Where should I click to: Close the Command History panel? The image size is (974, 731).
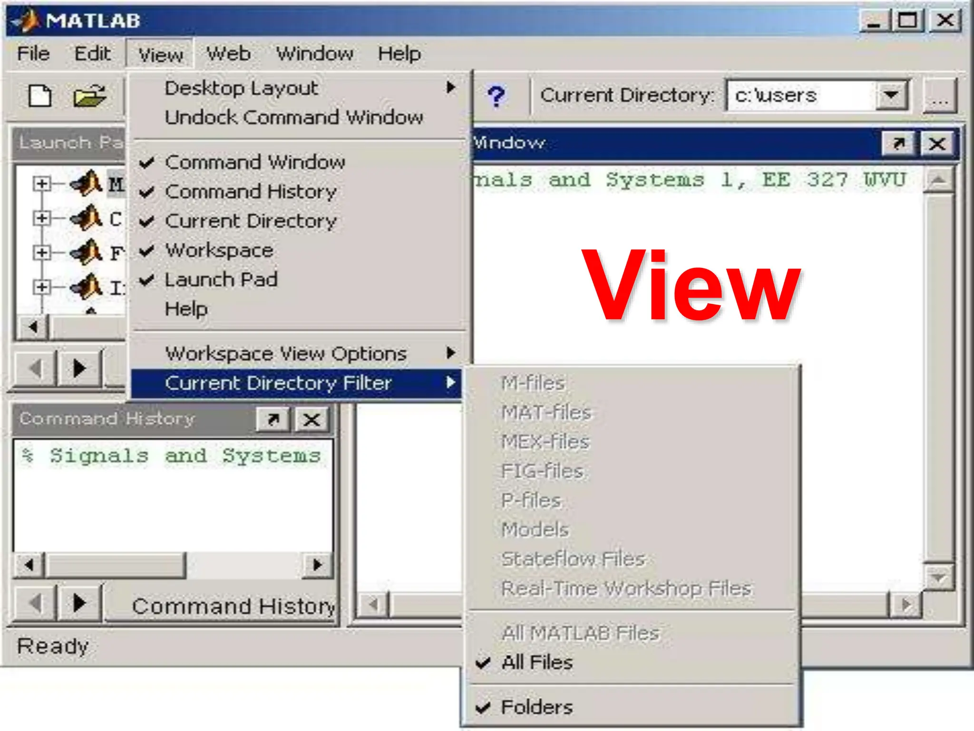(x=312, y=420)
